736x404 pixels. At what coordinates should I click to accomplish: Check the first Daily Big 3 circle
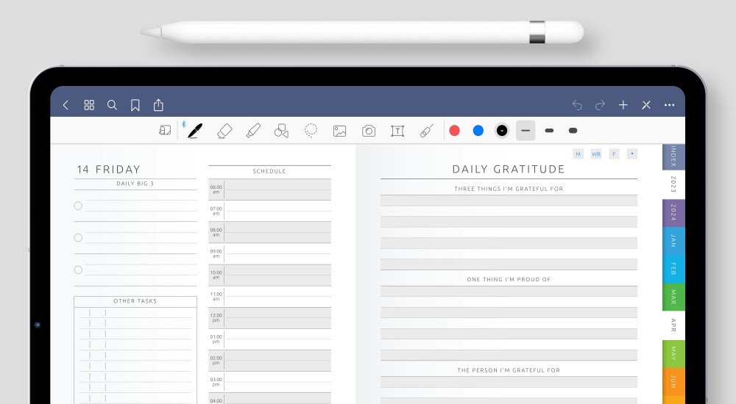pos(78,206)
